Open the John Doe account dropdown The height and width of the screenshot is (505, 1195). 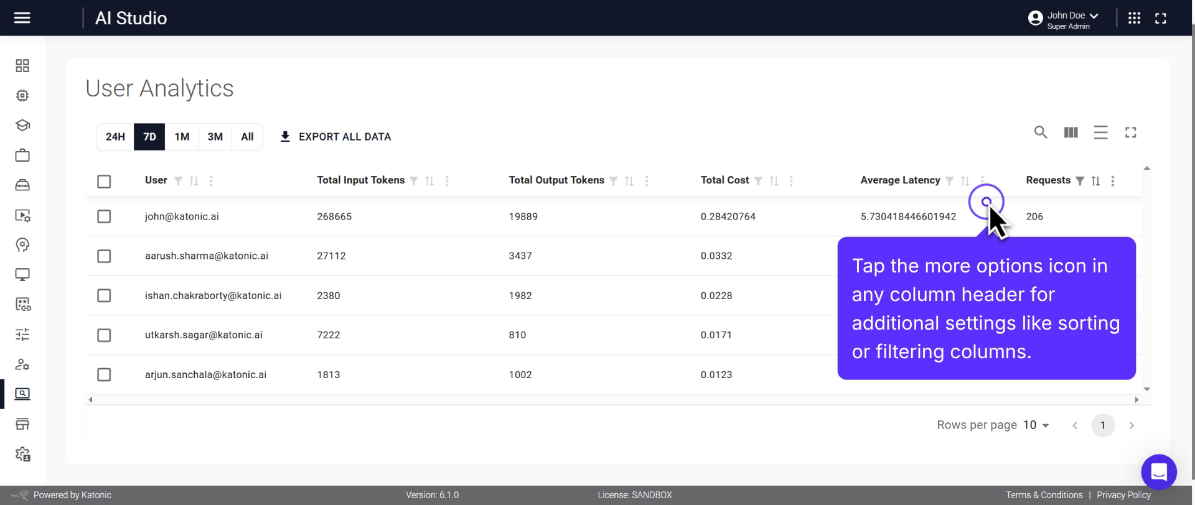1063,19
